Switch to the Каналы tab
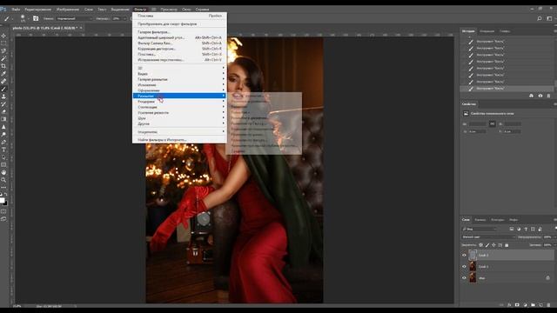The height and width of the screenshot is (313, 557). click(x=480, y=220)
